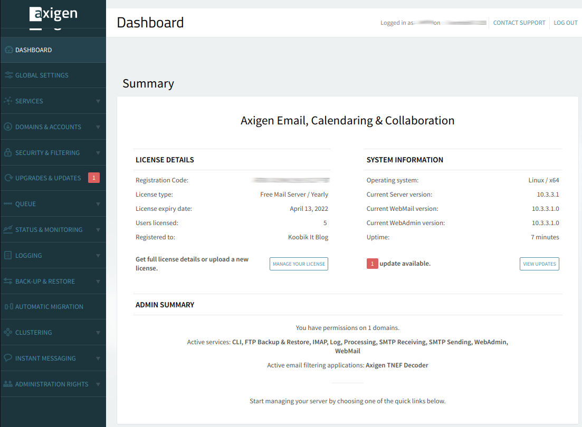Click the 'Axigen TNEF Decoder' filtering application text

click(x=397, y=365)
